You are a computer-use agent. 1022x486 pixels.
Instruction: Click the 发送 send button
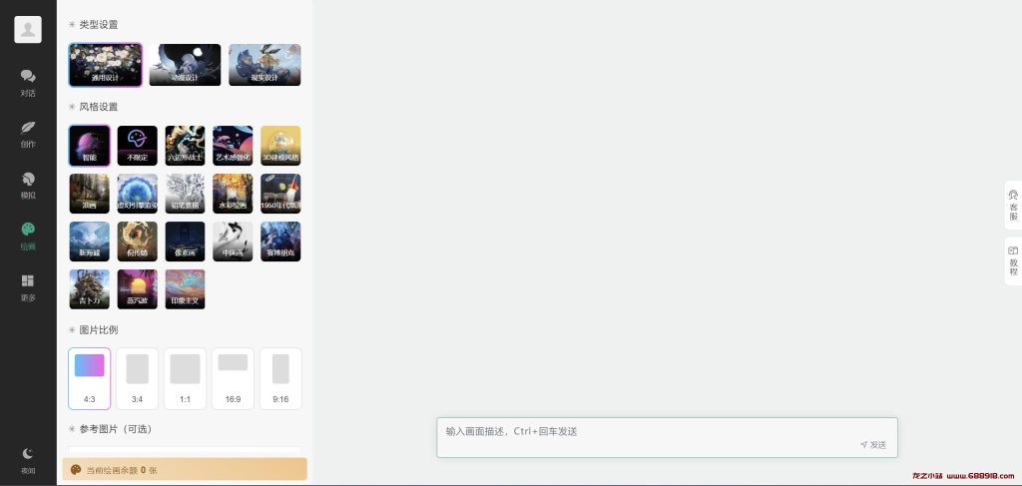click(873, 445)
